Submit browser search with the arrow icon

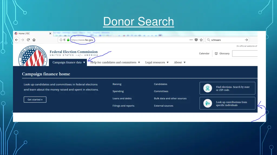pyautogui.click(x=246, y=40)
